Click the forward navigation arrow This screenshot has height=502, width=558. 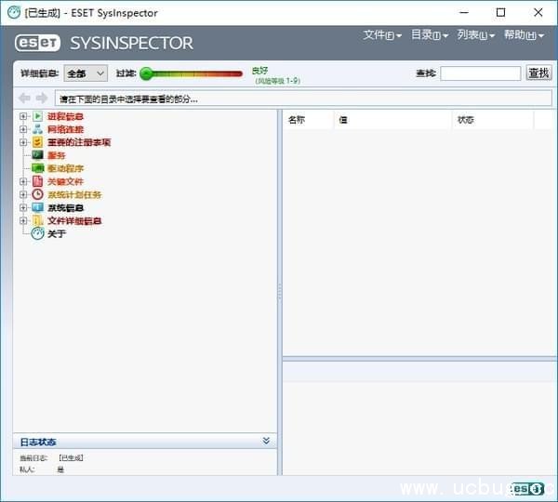click(41, 98)
